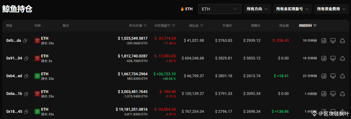Expand the 所有未实现盈亏 filter dropdown
This screenshot has height=119, width=351.
(292, 9)
